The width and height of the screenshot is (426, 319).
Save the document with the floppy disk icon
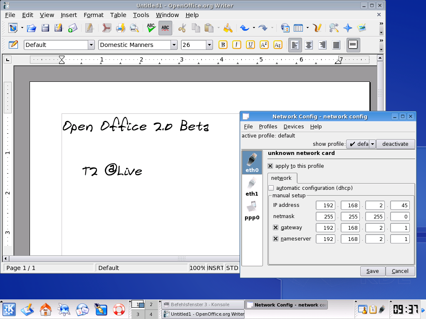pos(45,28)
